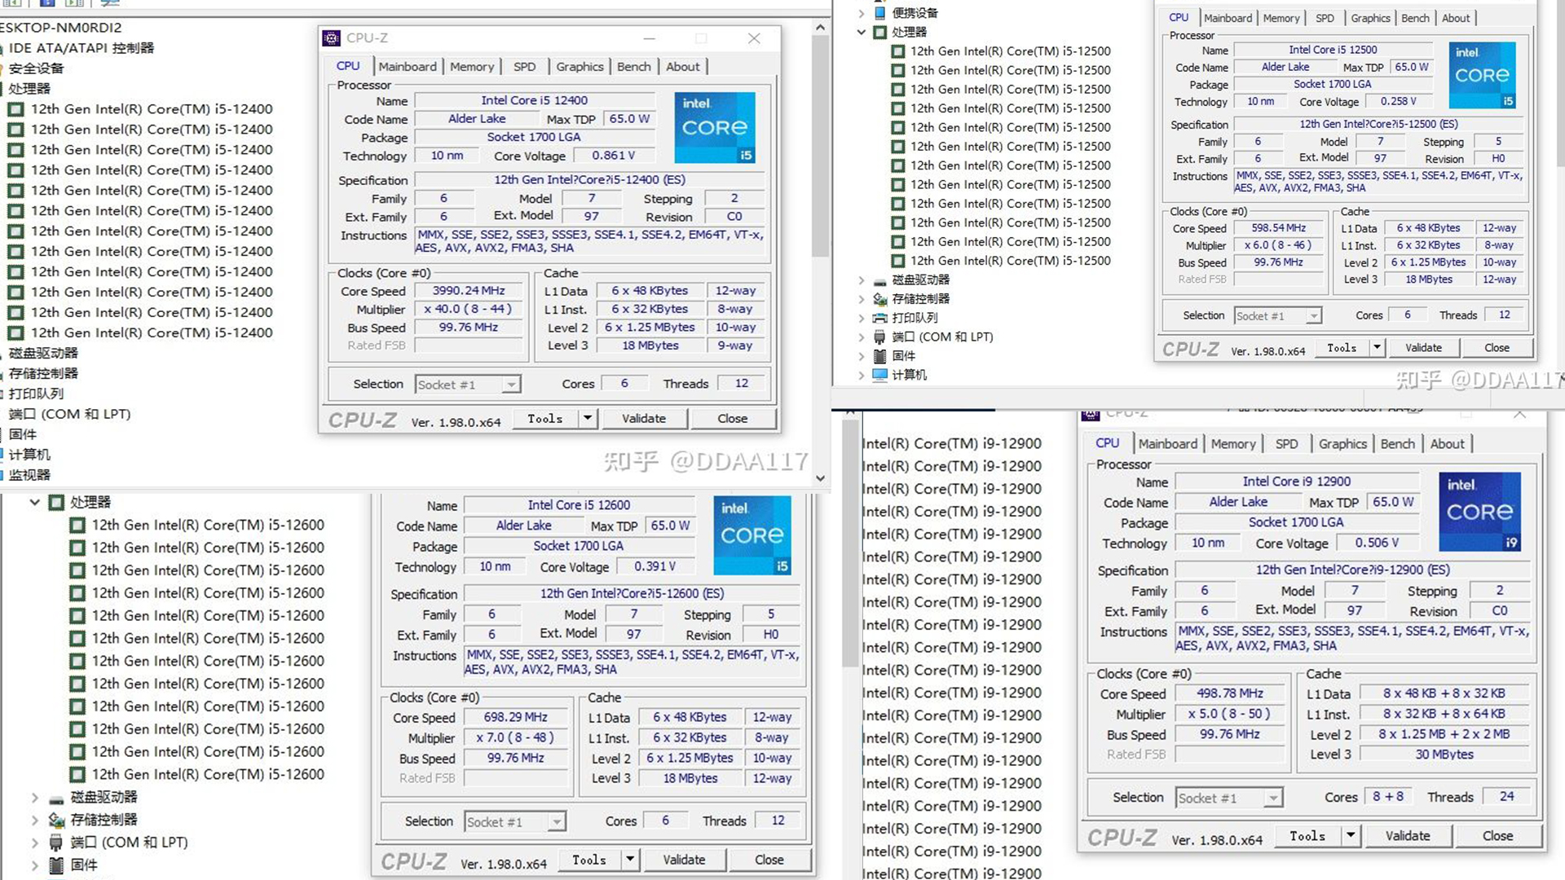
Task: Expand 打印队列 in the i5-12500 tree
Action: tap(862, 318)
